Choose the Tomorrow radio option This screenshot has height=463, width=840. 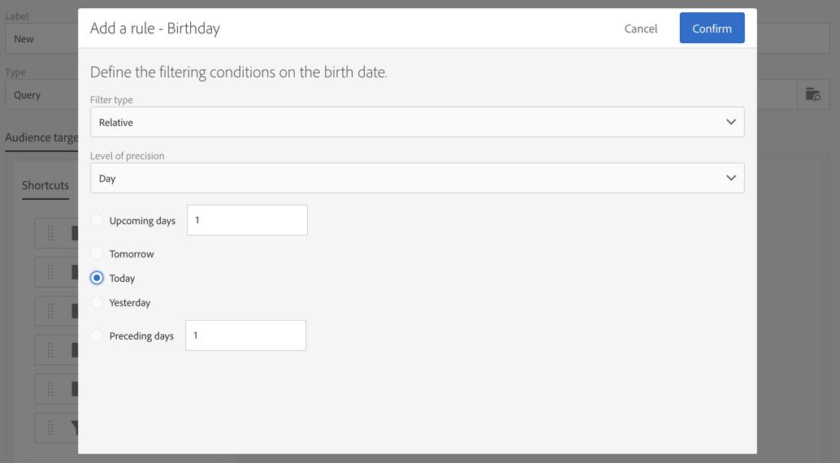click(97, 253)
